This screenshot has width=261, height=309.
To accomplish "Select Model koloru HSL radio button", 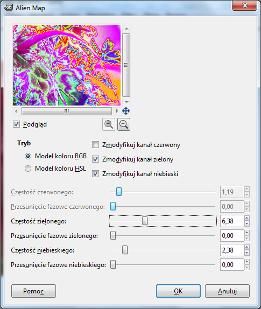I will pos(28,168).
